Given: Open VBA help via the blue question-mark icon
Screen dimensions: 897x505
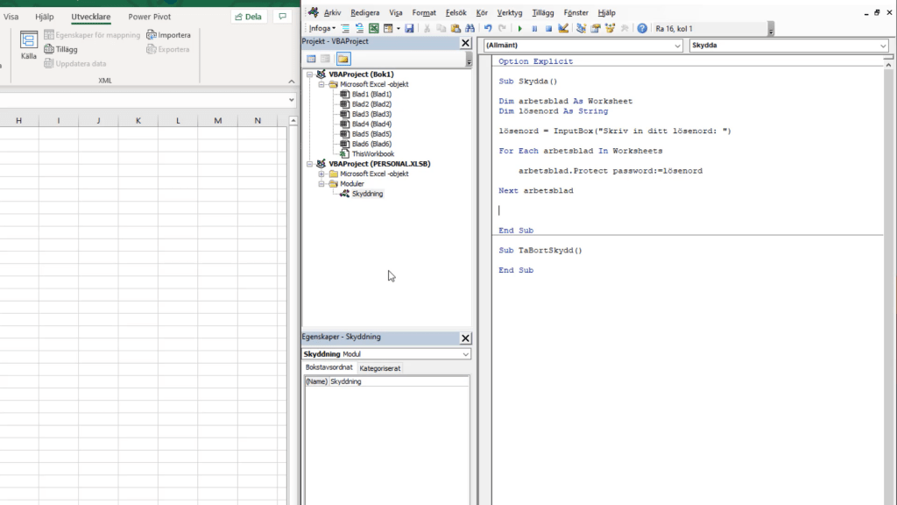Looking at the screenshot, I should tap(642, 29).
